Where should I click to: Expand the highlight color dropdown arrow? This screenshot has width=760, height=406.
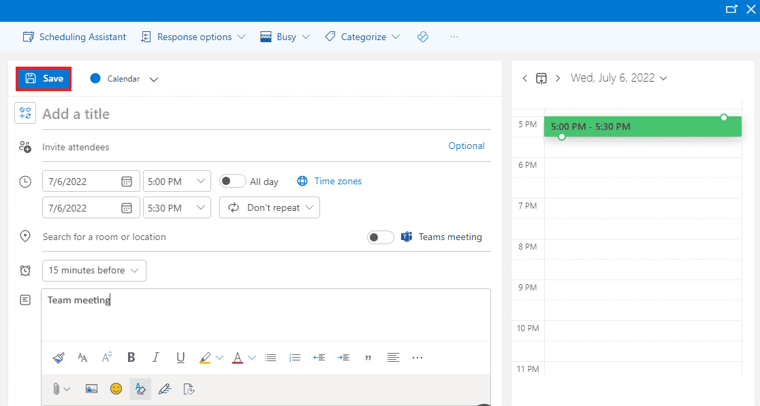click(x=219, y=358)
